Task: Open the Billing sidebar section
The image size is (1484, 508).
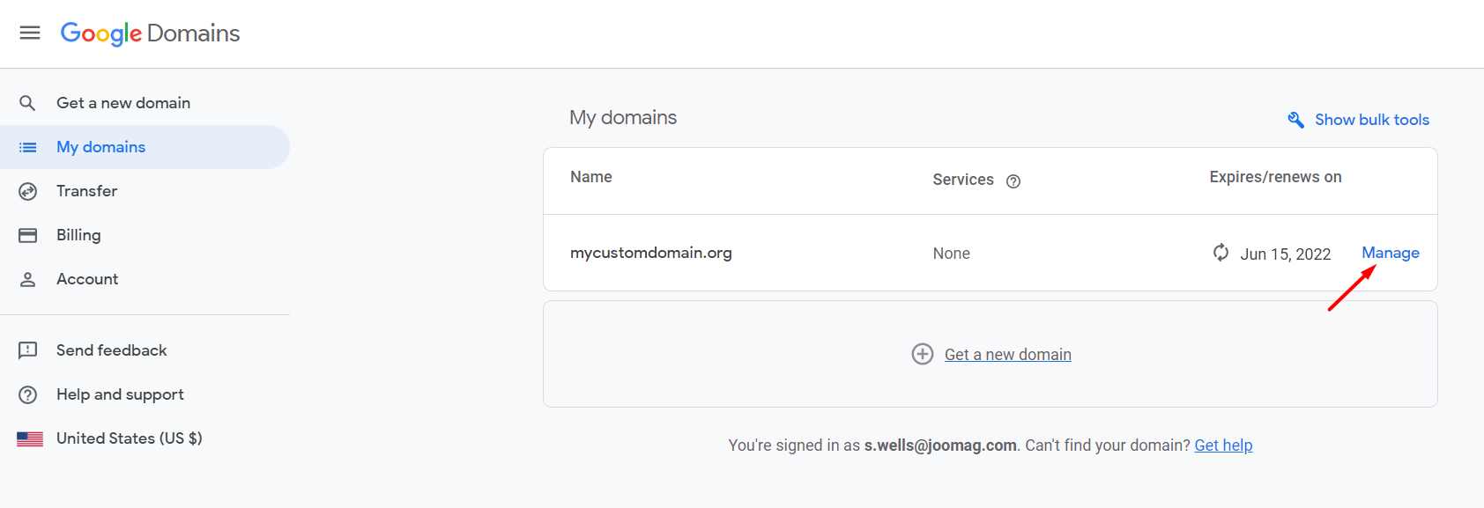Action: (x=78, y=235)
